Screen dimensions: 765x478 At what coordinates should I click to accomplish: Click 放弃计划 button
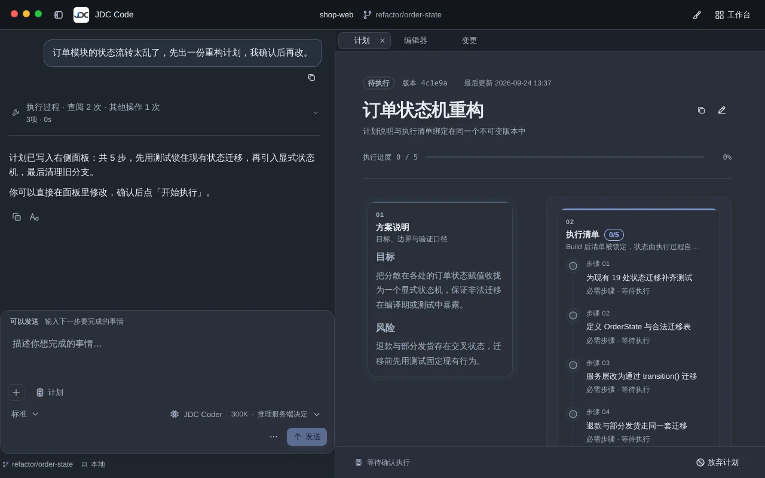717,462
